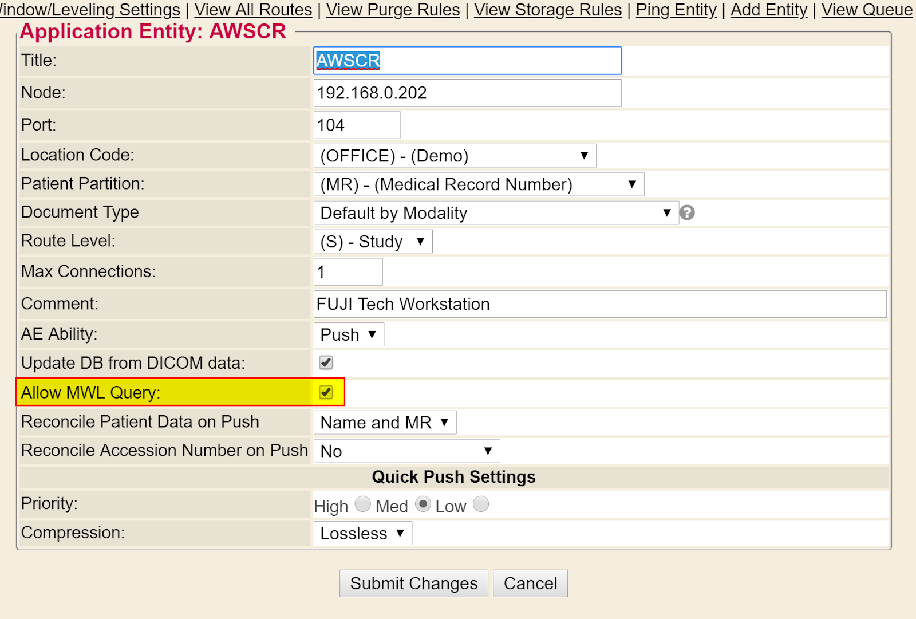Open the AE Ability dropdown

click(349, 334)
